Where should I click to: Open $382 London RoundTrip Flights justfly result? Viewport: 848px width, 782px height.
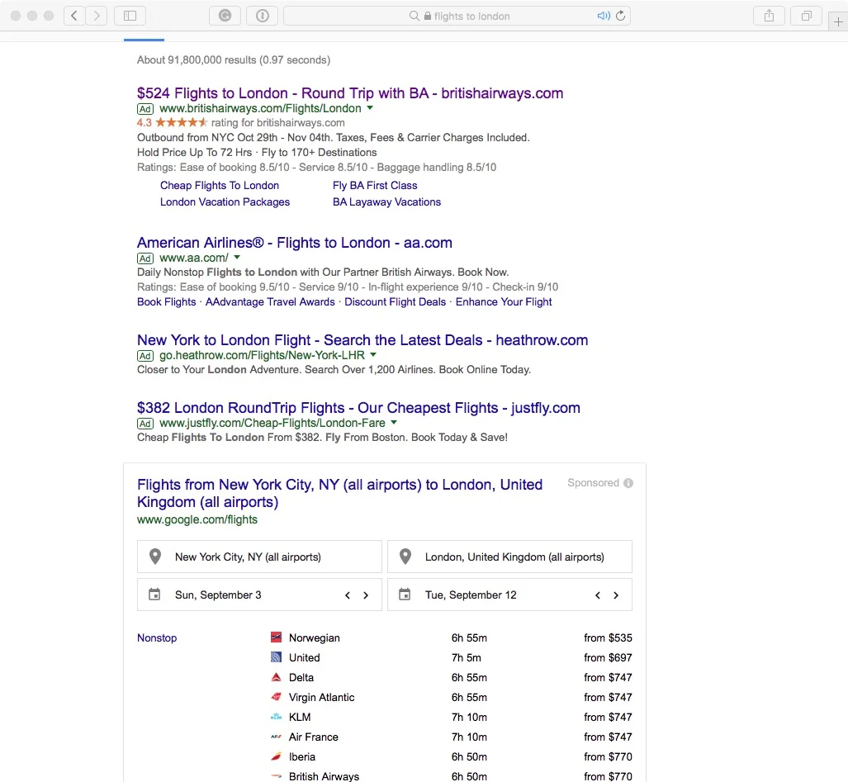[x=358, y=408]
